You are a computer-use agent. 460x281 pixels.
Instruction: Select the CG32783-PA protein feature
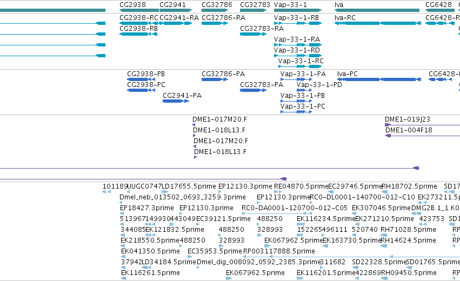click(x=253, y=90)
